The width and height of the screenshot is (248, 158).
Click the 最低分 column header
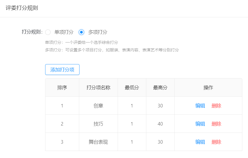pyautogui.click(x=132, y=87)
